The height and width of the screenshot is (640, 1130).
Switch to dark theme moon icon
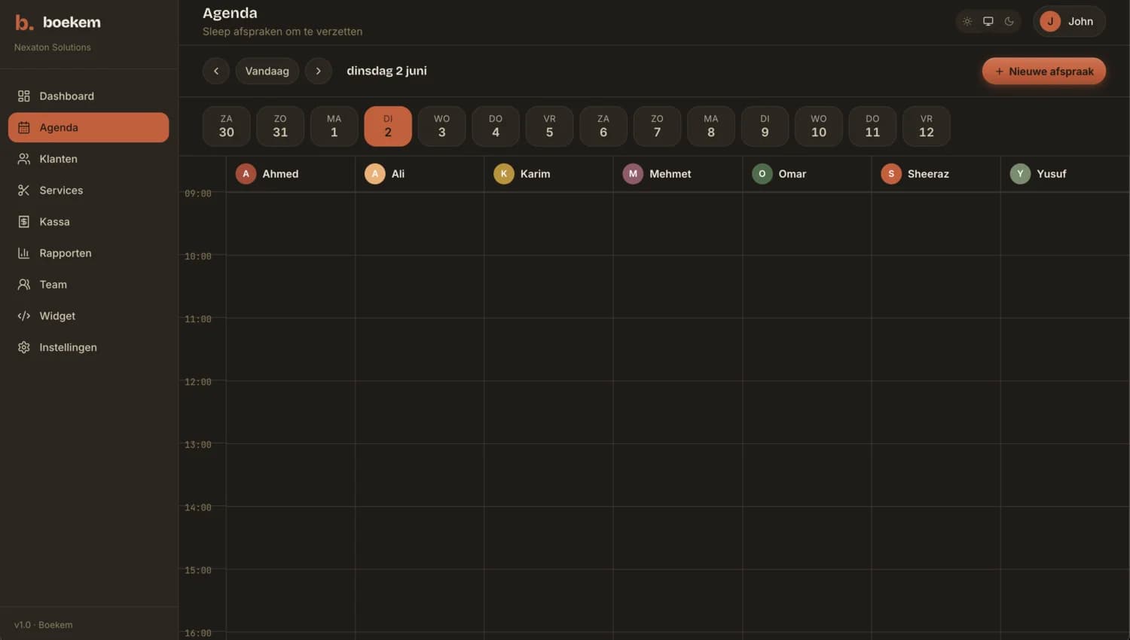1009,21
